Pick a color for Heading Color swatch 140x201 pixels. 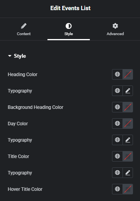pyautogui.click(x=128, y=74)
